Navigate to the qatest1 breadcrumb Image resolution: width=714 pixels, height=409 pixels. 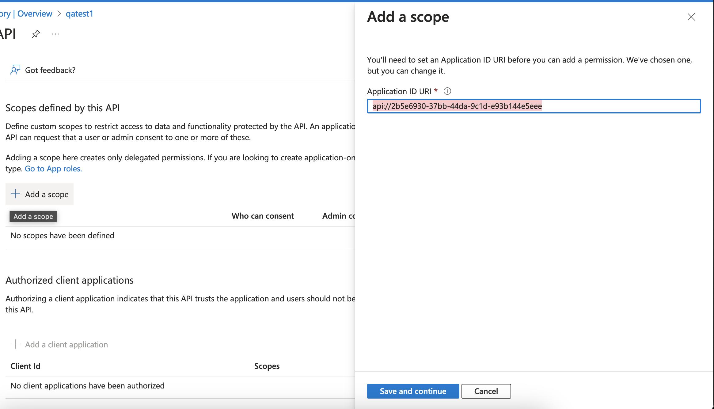[79, 13]
